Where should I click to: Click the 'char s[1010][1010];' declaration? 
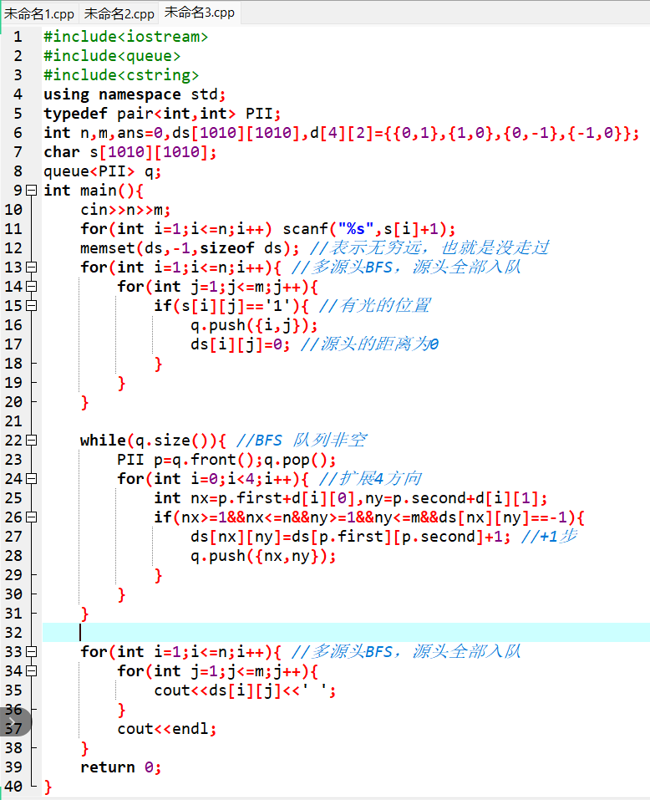pyautogui.click(x=129, y=152)
